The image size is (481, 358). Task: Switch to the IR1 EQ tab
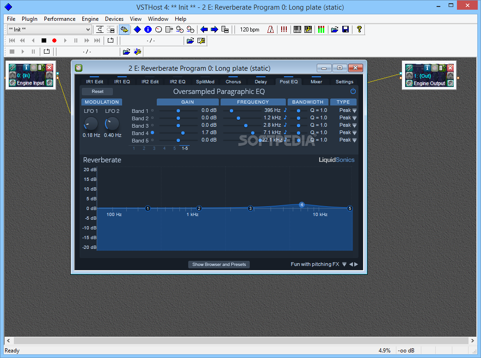[122, 81]
